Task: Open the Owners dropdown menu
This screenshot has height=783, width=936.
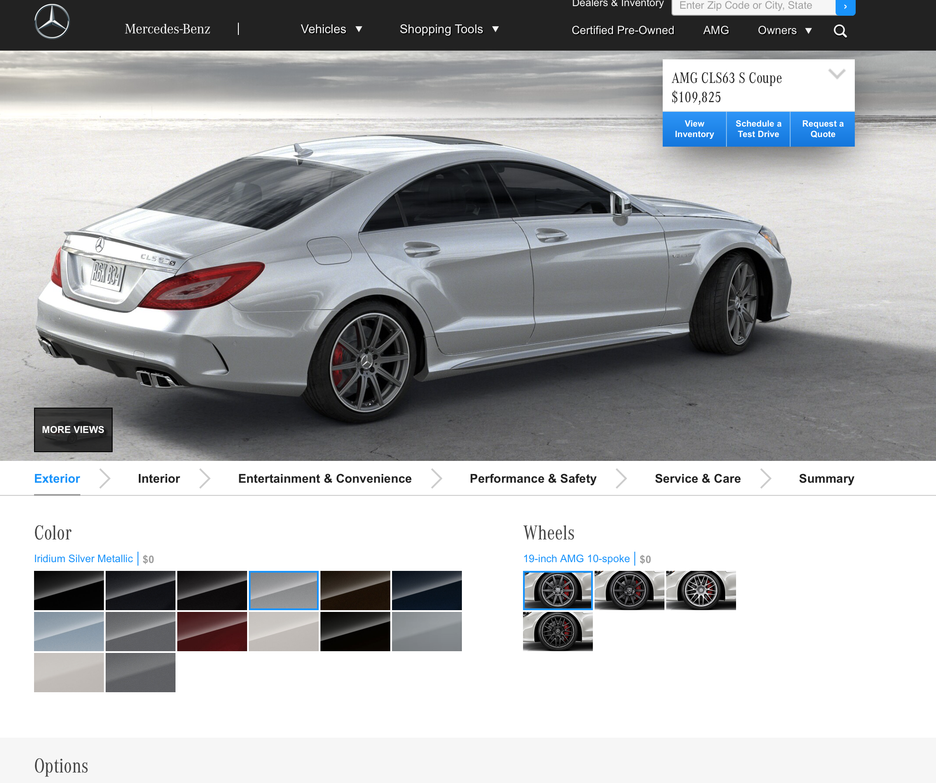Action: coord(785,30)
